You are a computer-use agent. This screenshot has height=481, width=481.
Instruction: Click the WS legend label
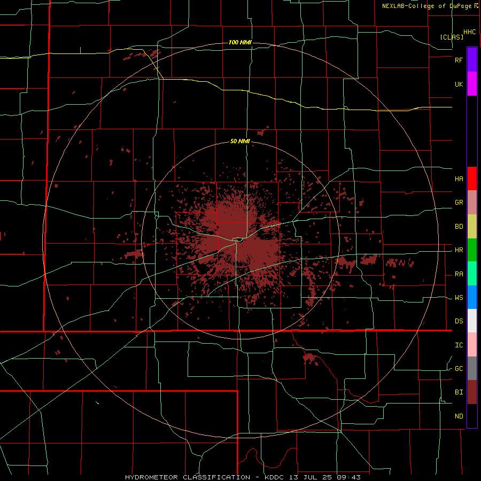(x=459, y=298)
